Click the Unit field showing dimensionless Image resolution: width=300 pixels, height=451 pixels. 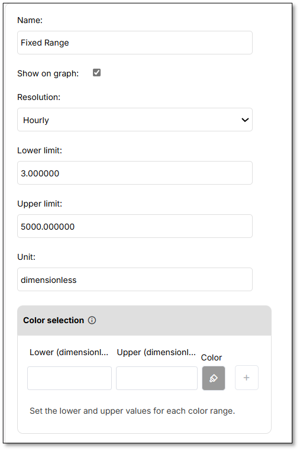coord(135,279)
